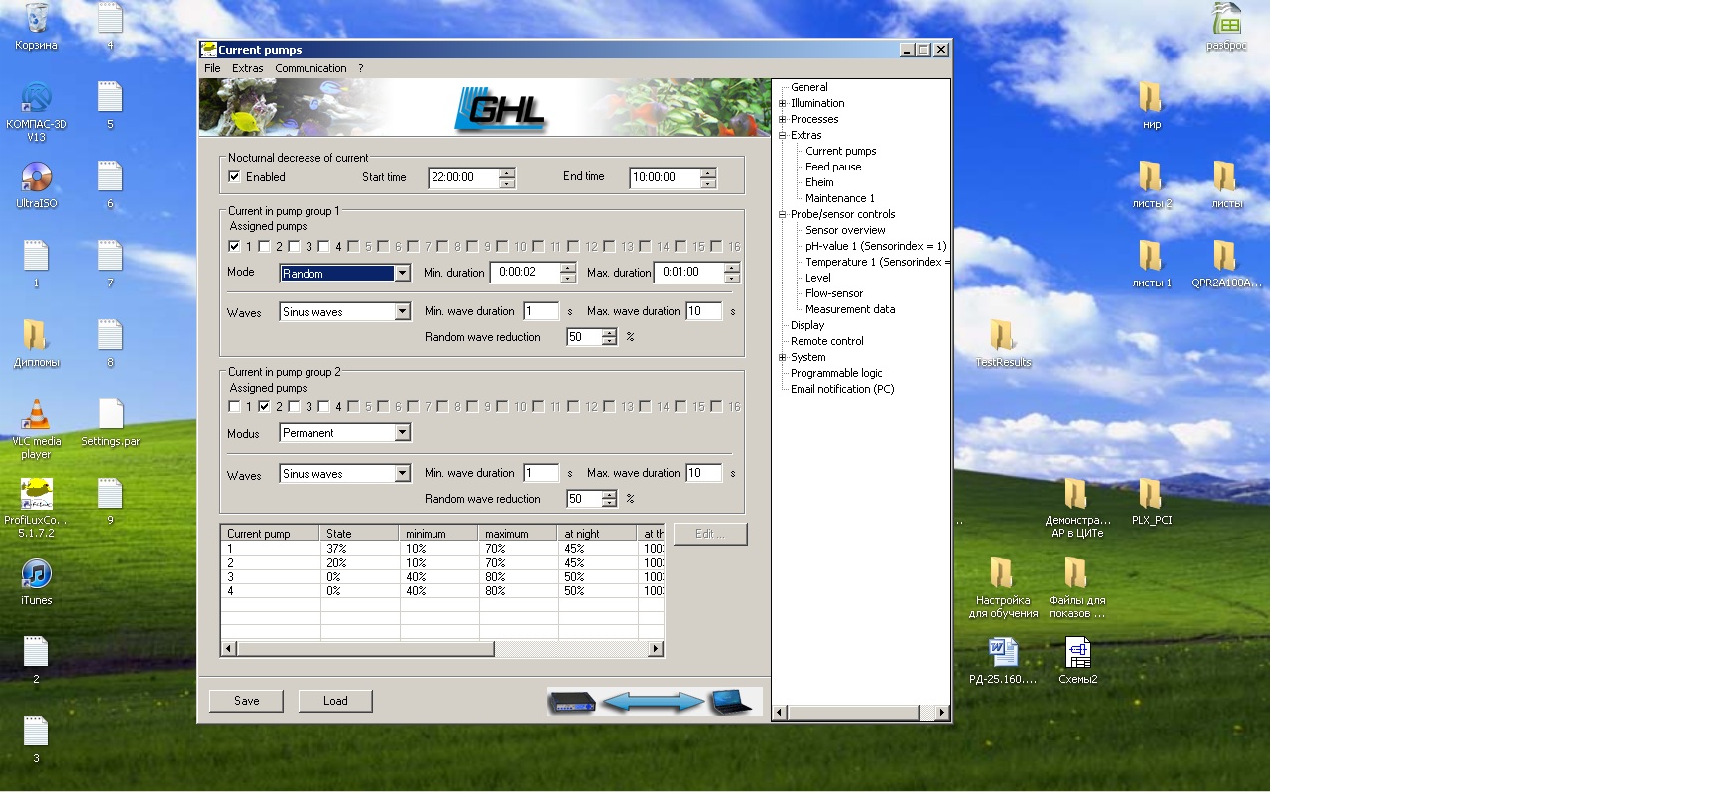Click the Start time field 22:00:00
Screen dimensions: 1730x793
click(463, 177)
